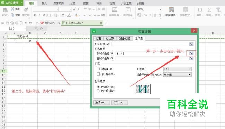Click the top title row field showing $1:$1
The width and height of the screenshot is (225, 129).
click(152, 53)
